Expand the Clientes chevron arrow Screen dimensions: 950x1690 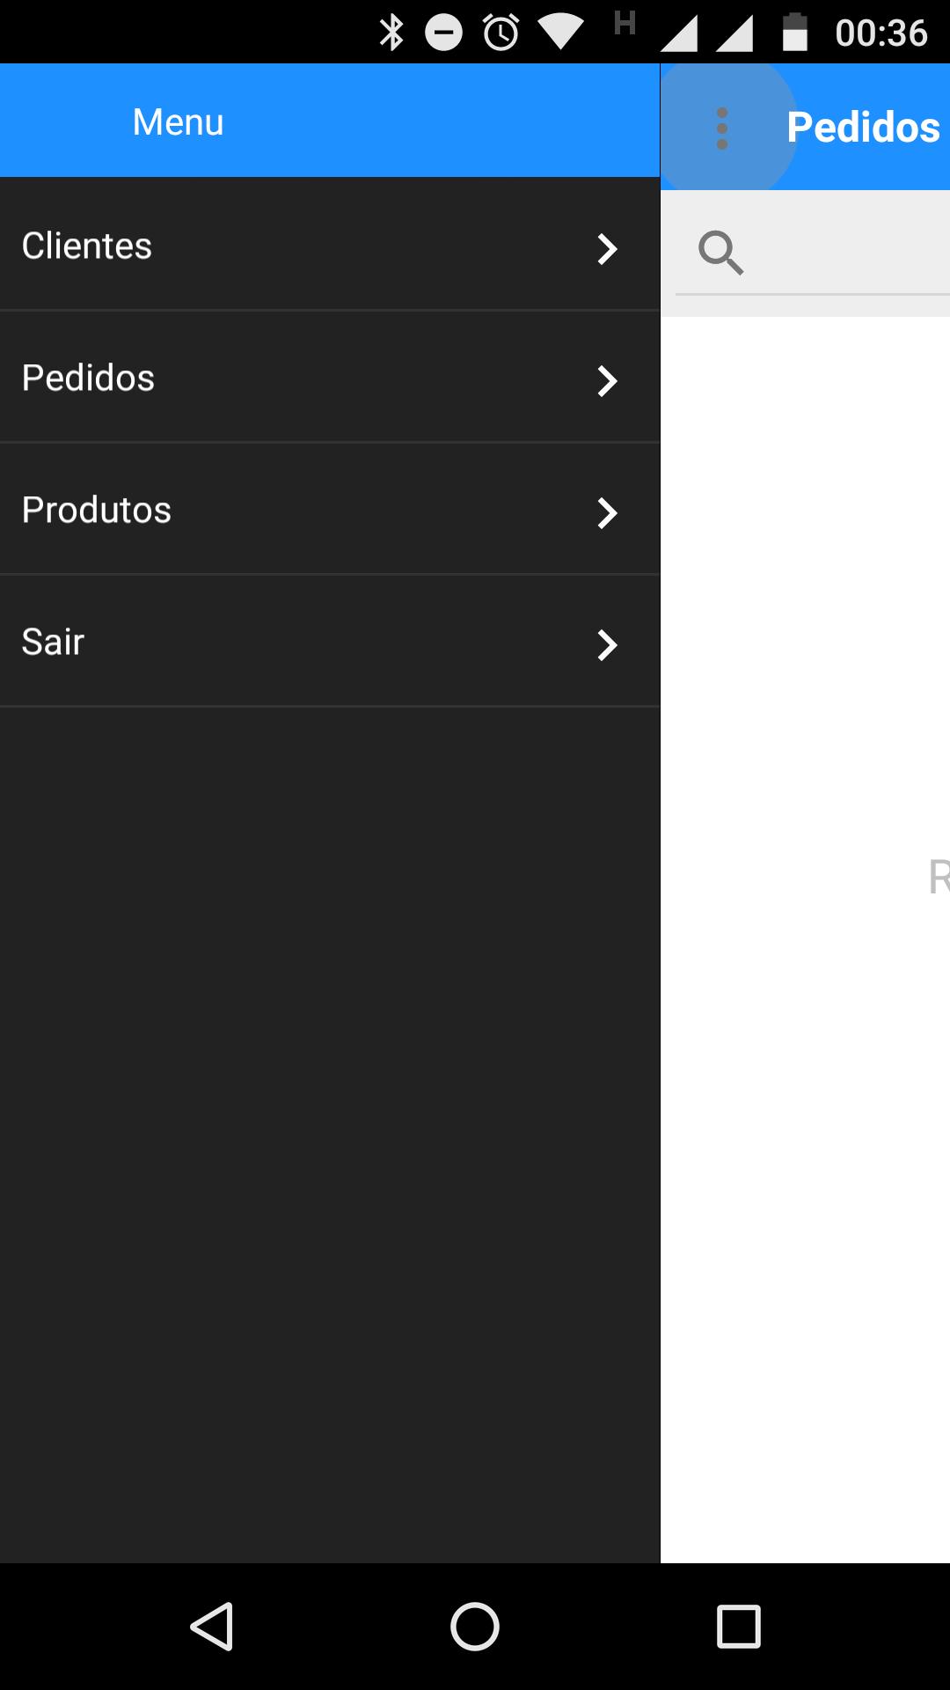pyautogui.click(x=607, y=249)
